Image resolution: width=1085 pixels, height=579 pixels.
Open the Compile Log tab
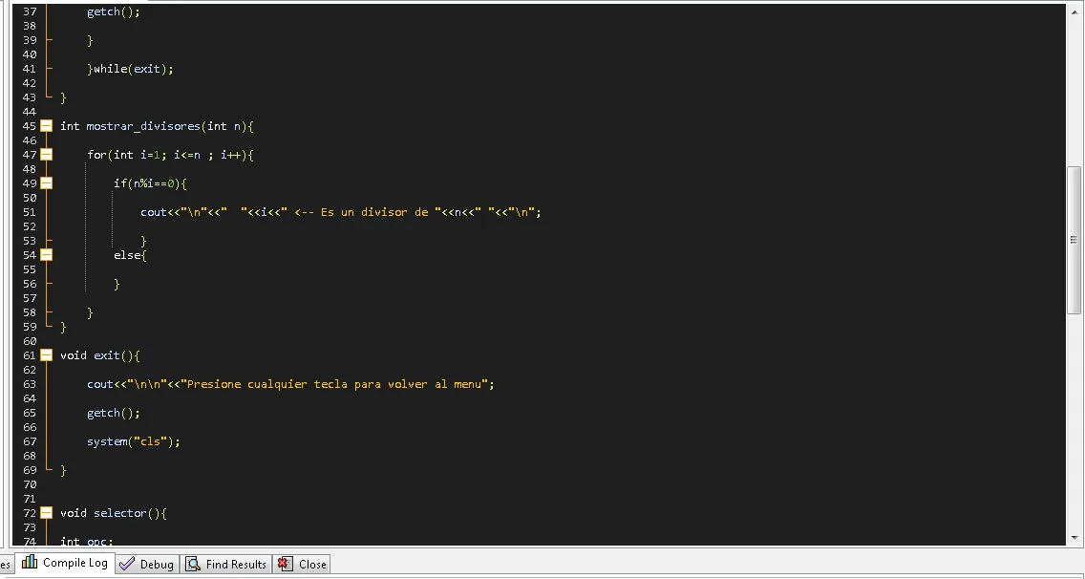(x=66, y=563)
